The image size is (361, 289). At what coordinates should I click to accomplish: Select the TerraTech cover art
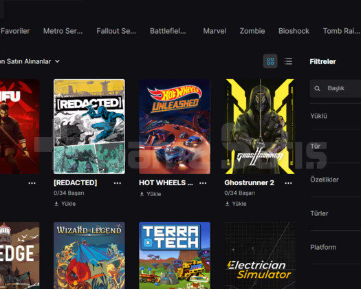175,255
